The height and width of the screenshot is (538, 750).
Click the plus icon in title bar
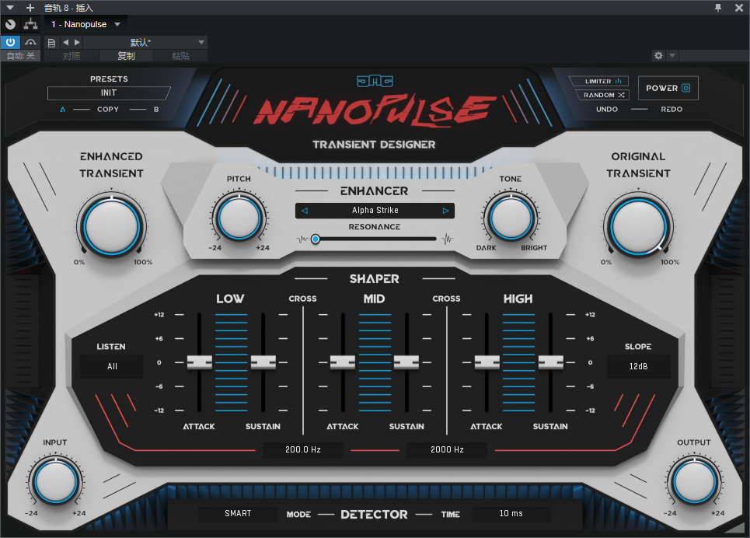[30, 8]
